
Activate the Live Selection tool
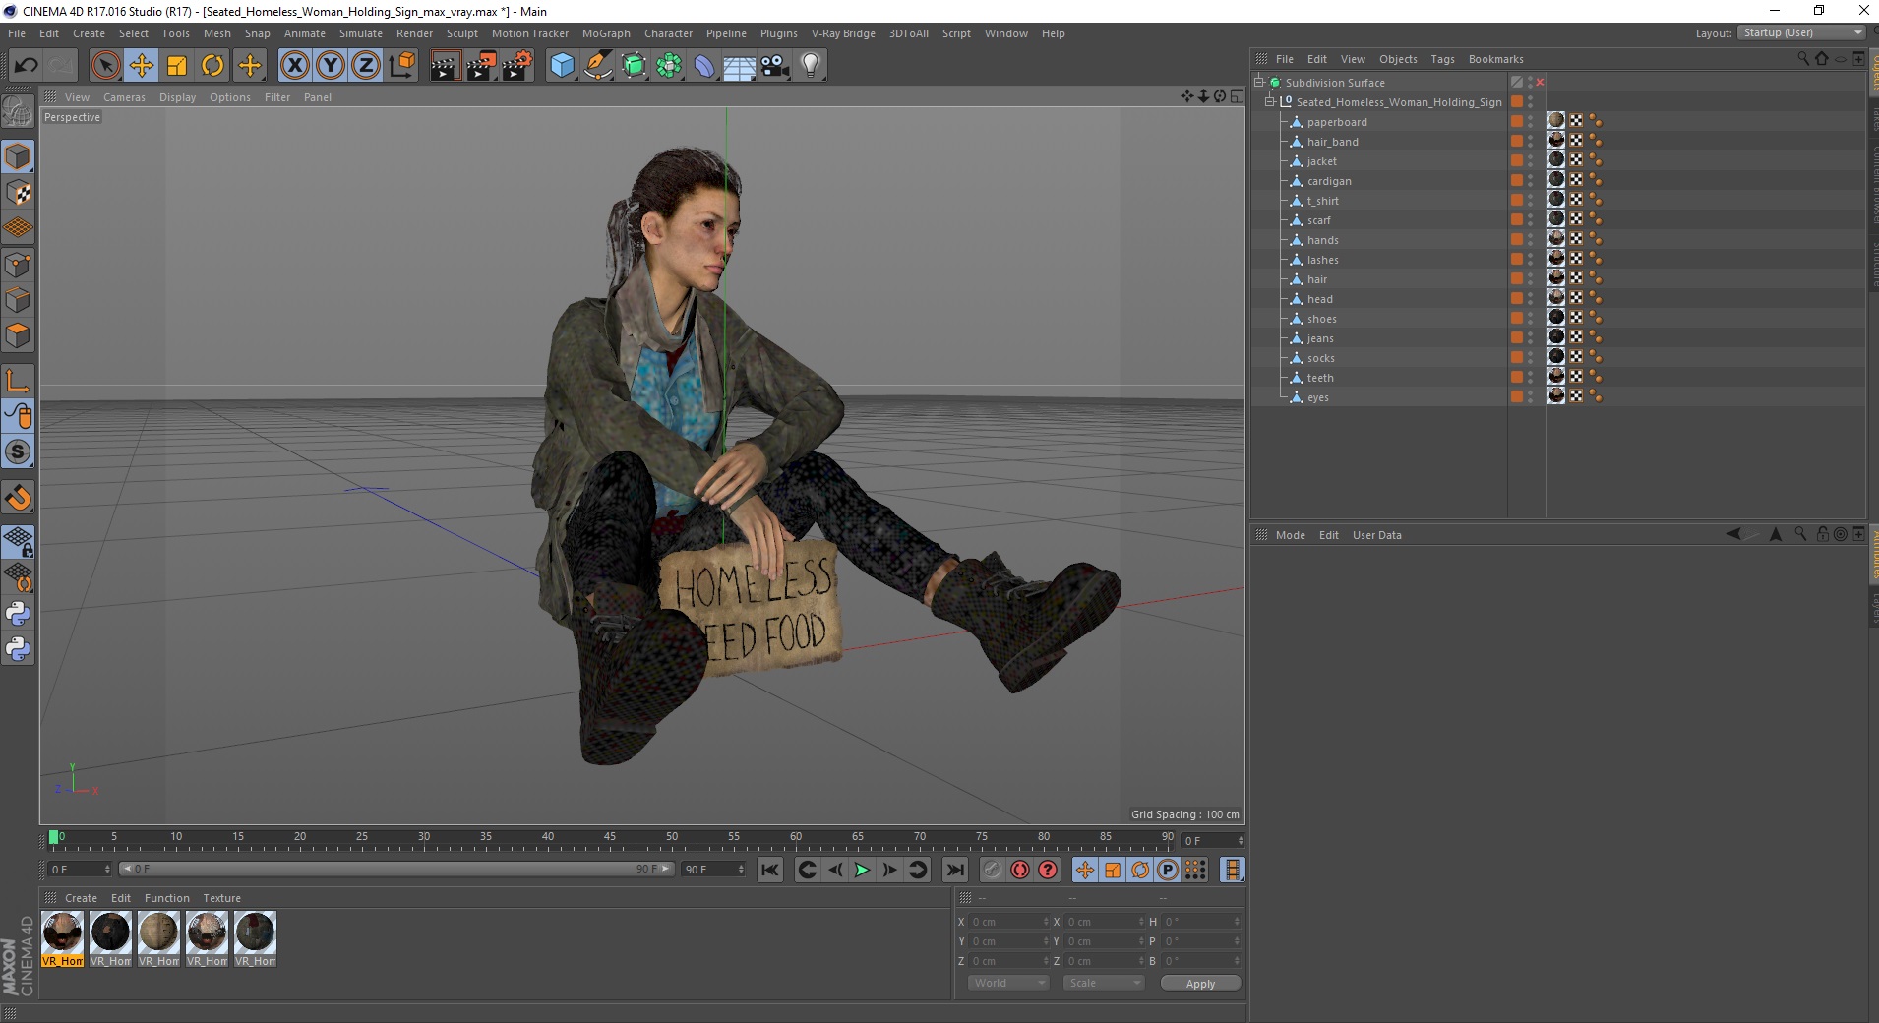pos(105,66)
